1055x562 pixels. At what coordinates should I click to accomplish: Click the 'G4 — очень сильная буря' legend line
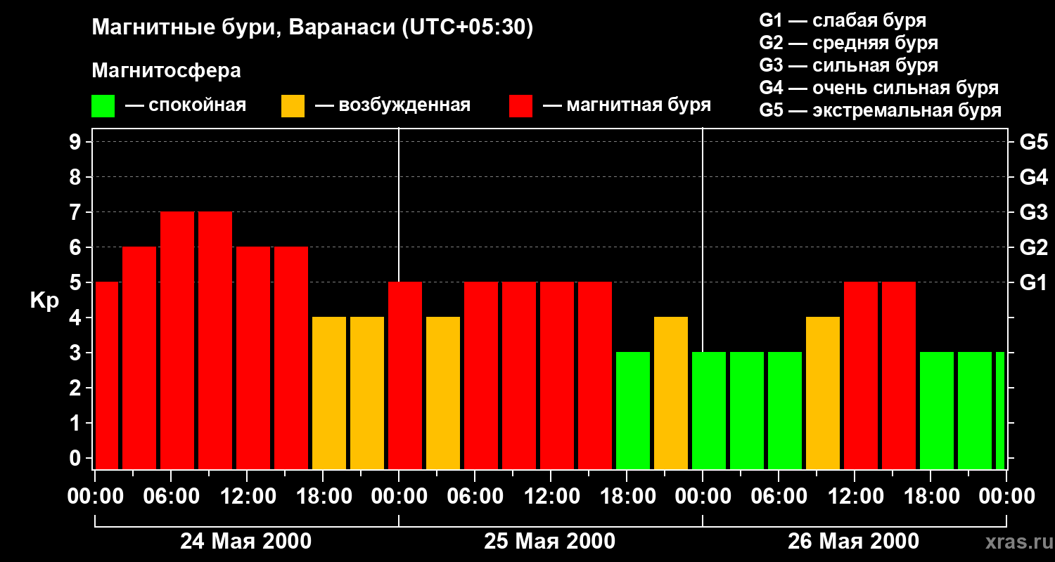pyautogui.click(x=879, y=88)
